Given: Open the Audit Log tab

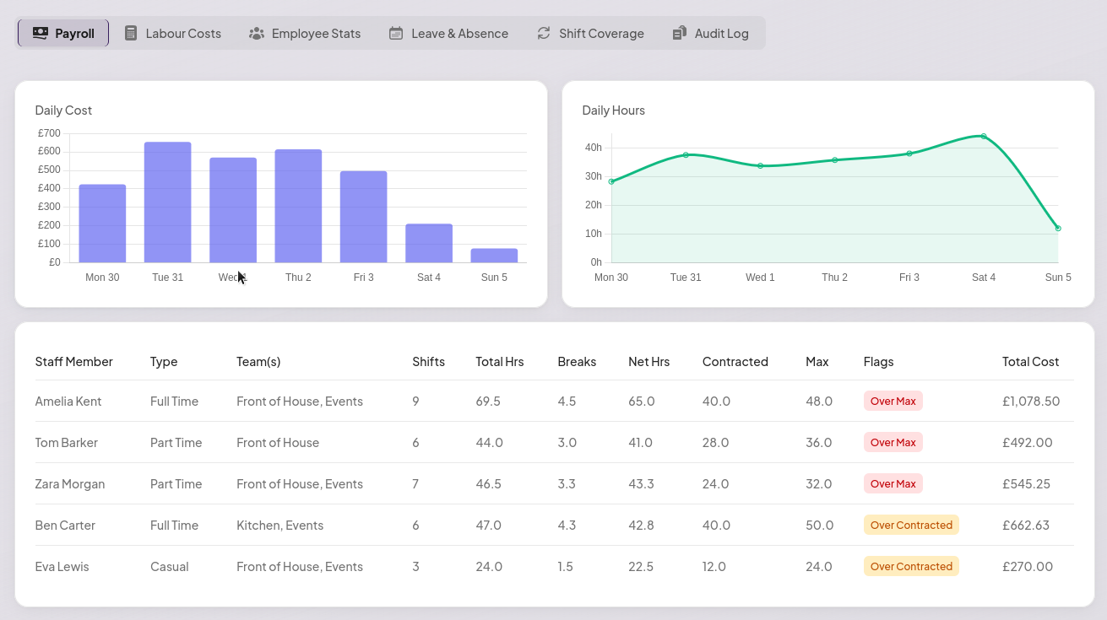Looking at the screenshot, I should (x=711, y=33).
